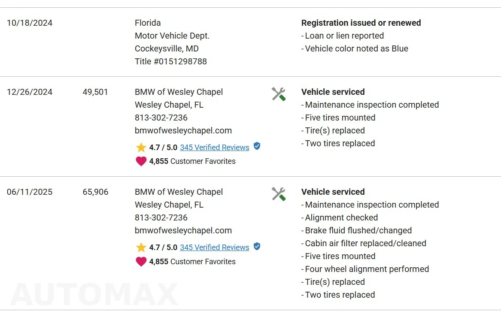Click bmwofwesleychapel.com in 06/11/2025 record
The width and height of the screenshot is (501, 311).
click(x=183, y=230)
